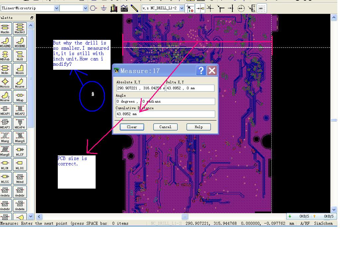Pick the MSABND bend component

click(x=5, y=42)
